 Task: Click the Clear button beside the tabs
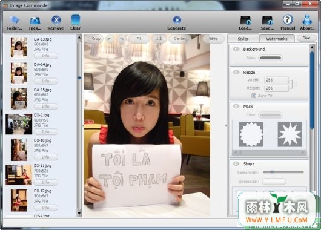pyautogui.click(x=306, y=38)
